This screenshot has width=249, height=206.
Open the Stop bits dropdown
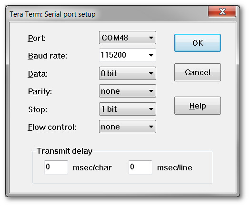(x=128, y=109)
